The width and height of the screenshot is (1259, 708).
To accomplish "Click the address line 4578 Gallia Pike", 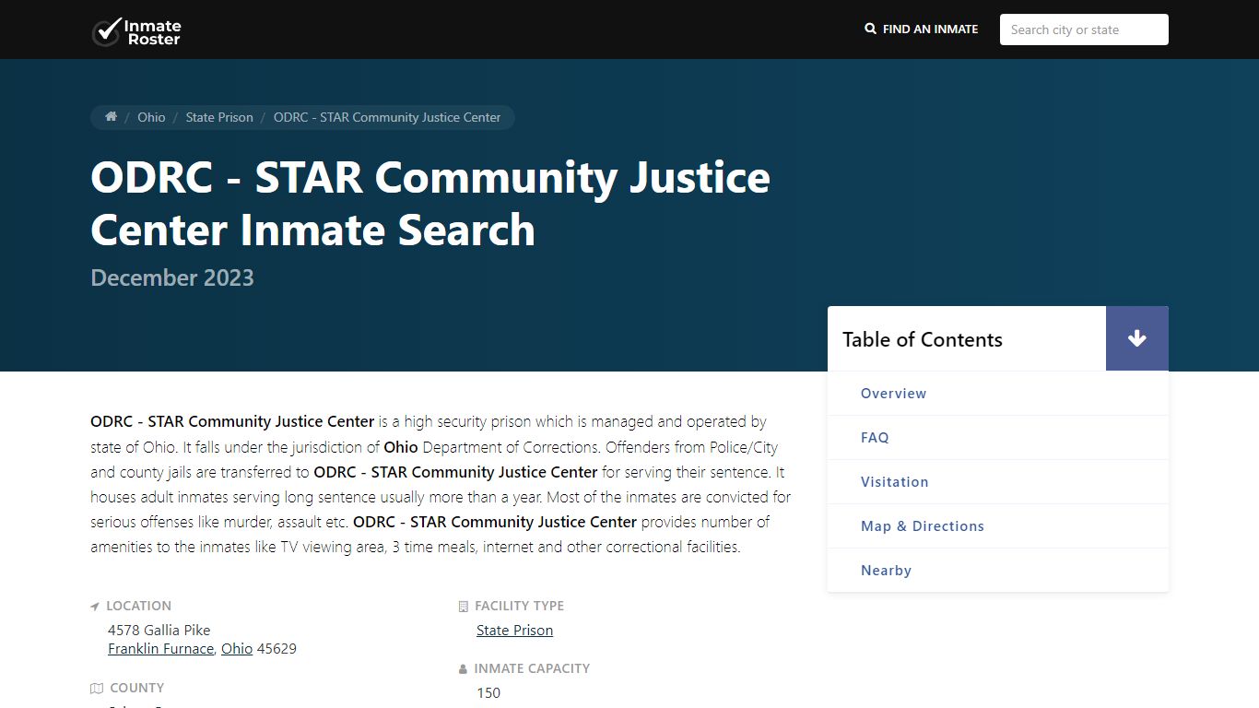I will 159,631.
